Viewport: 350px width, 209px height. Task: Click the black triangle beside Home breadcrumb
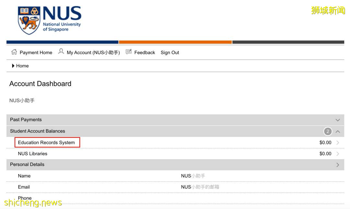13,66
